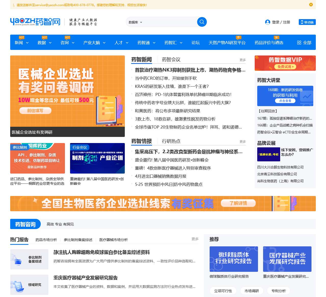The width and height of the screenshot is (326, 297).
Task: Open 167期 孤独症谱系障碍治疗新药 replay
Action: 284,118
